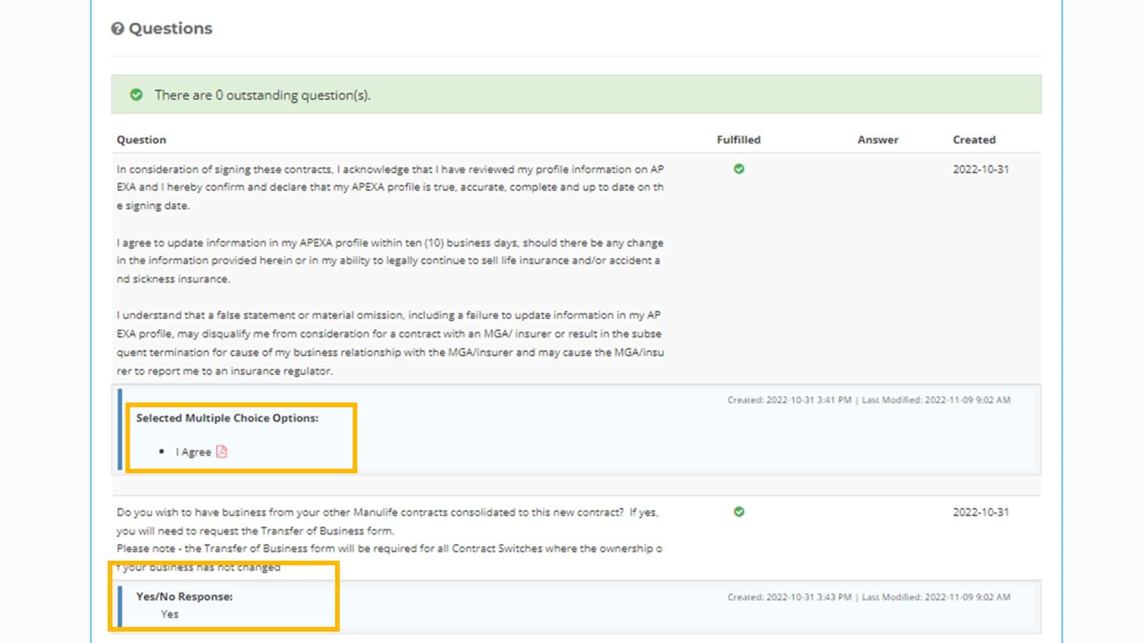Click the question mark icon beside Questions heading
The image size is (1143, 643).
click(x=117, y=29)
